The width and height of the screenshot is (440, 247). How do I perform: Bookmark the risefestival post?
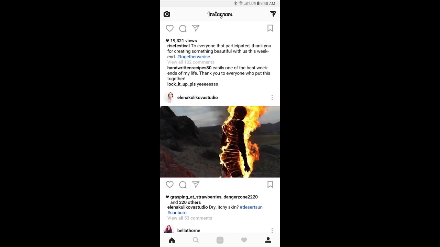pos(270,28)
